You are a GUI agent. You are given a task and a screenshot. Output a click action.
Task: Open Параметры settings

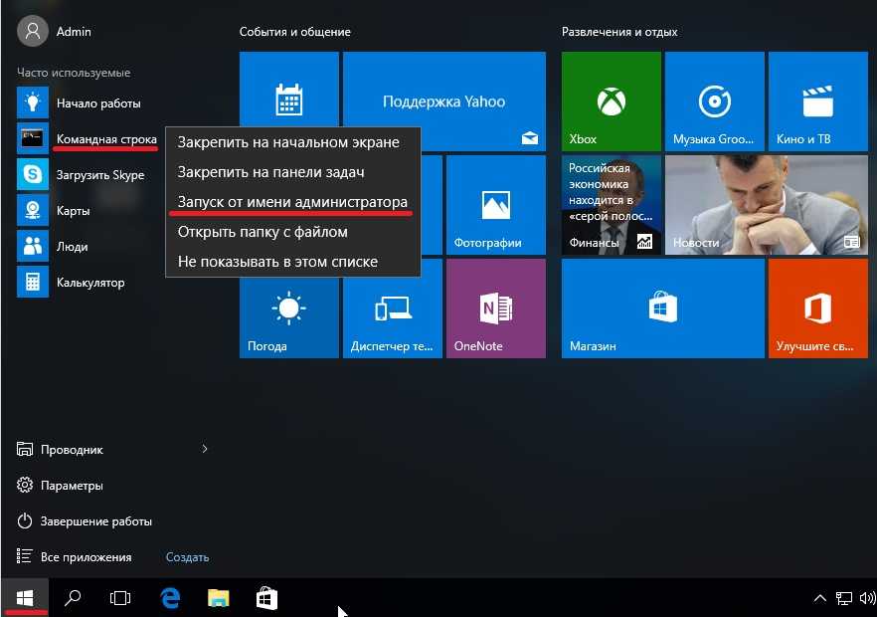tap(72, 486)
